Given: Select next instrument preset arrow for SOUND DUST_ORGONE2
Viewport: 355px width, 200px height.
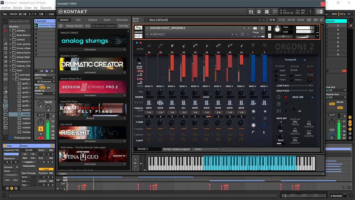Looking at the screenshot, I should tap(248, 28).
